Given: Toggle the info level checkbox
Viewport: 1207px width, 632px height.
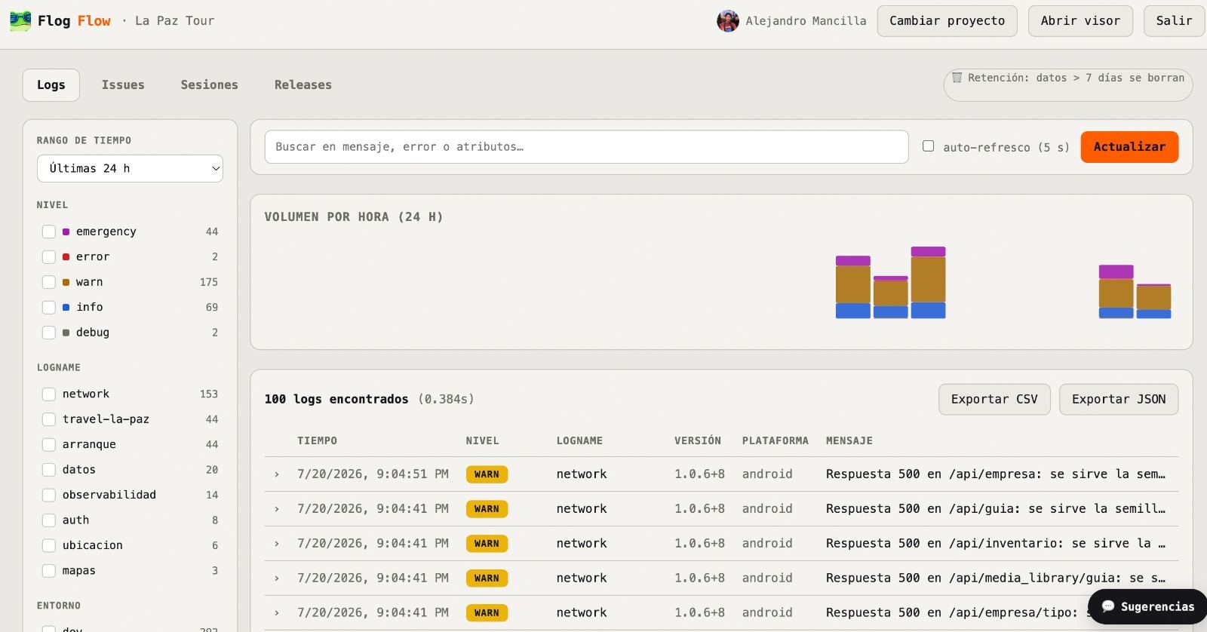Looking at the screenshot, I should 49,308.
